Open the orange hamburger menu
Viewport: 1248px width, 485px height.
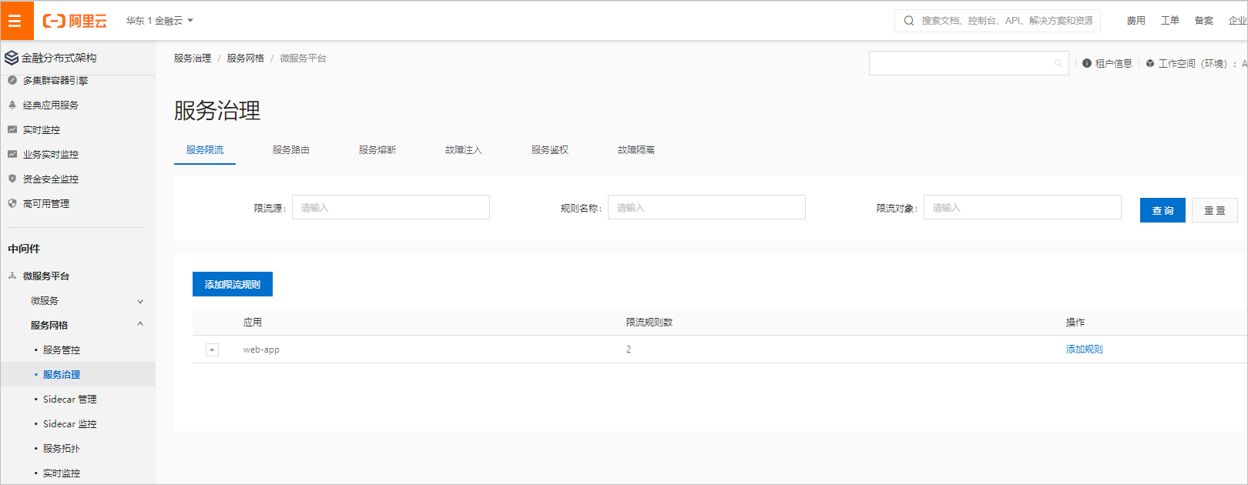point(16,21)
